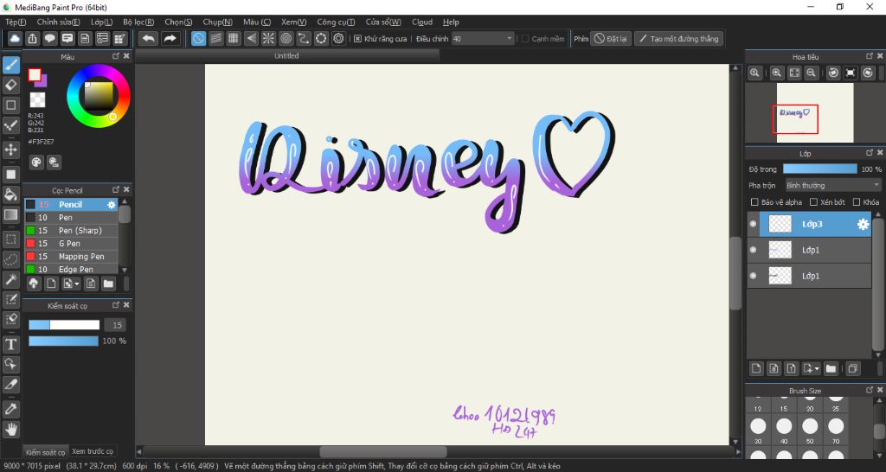
Task: Open Pencil brush settings gear
Action: click(x=112, y=204)
